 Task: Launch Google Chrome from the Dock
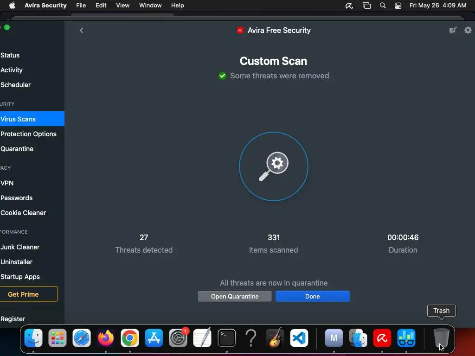(x=130, y=338)
